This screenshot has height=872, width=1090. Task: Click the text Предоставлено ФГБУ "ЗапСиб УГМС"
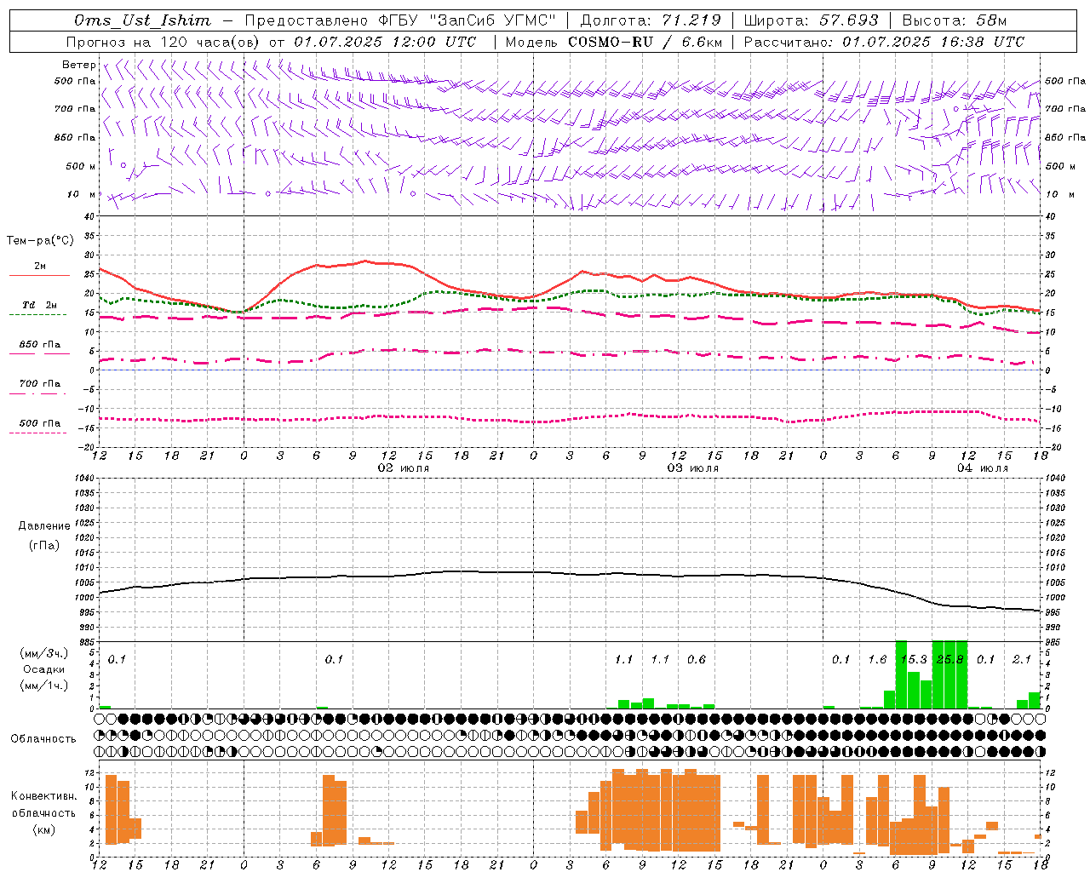coord(399,20)
